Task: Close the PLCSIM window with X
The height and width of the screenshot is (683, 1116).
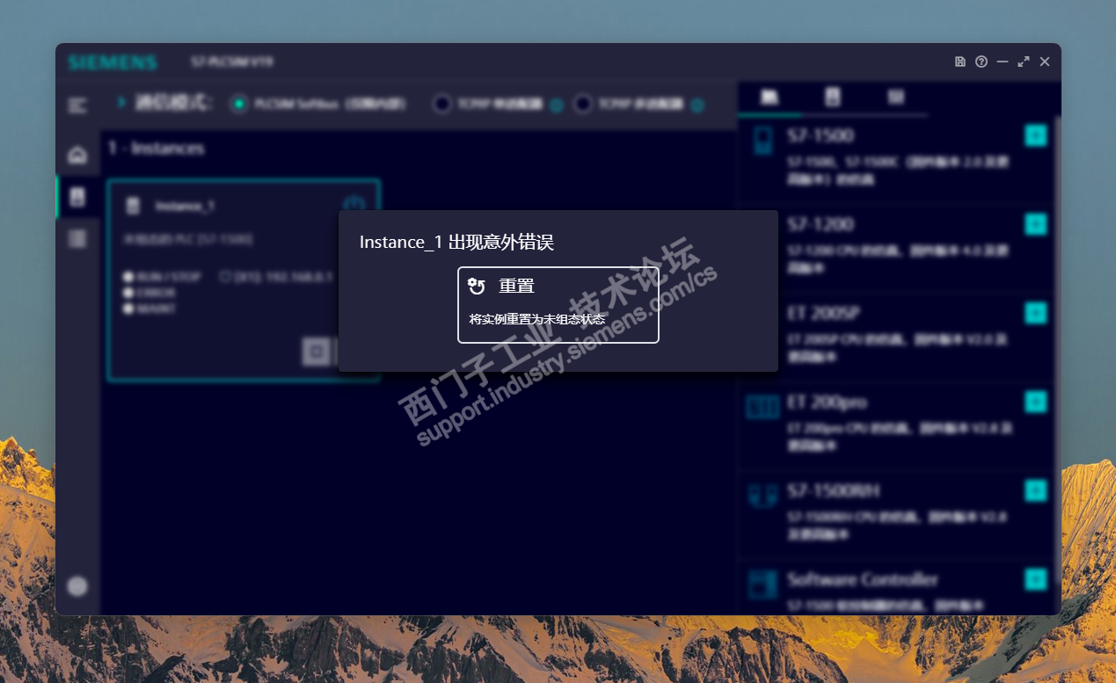Action: pyautogui.click(x=1045, y=62)
